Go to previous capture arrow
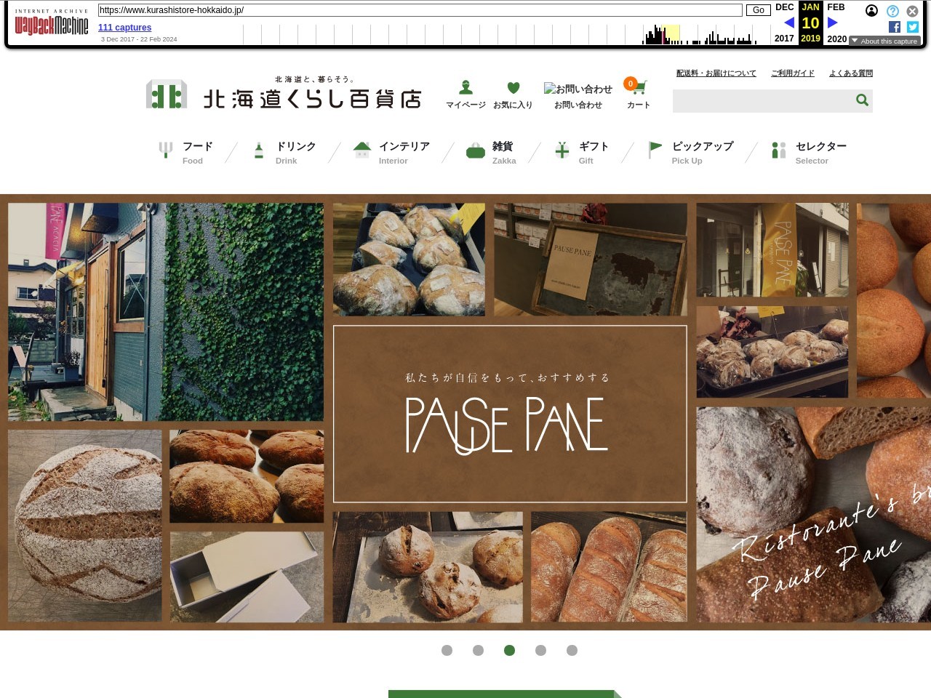The width and height of the screenshot is (931, 698). pos(789,23)
